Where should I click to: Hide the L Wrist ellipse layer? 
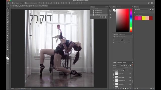[113, 77]
